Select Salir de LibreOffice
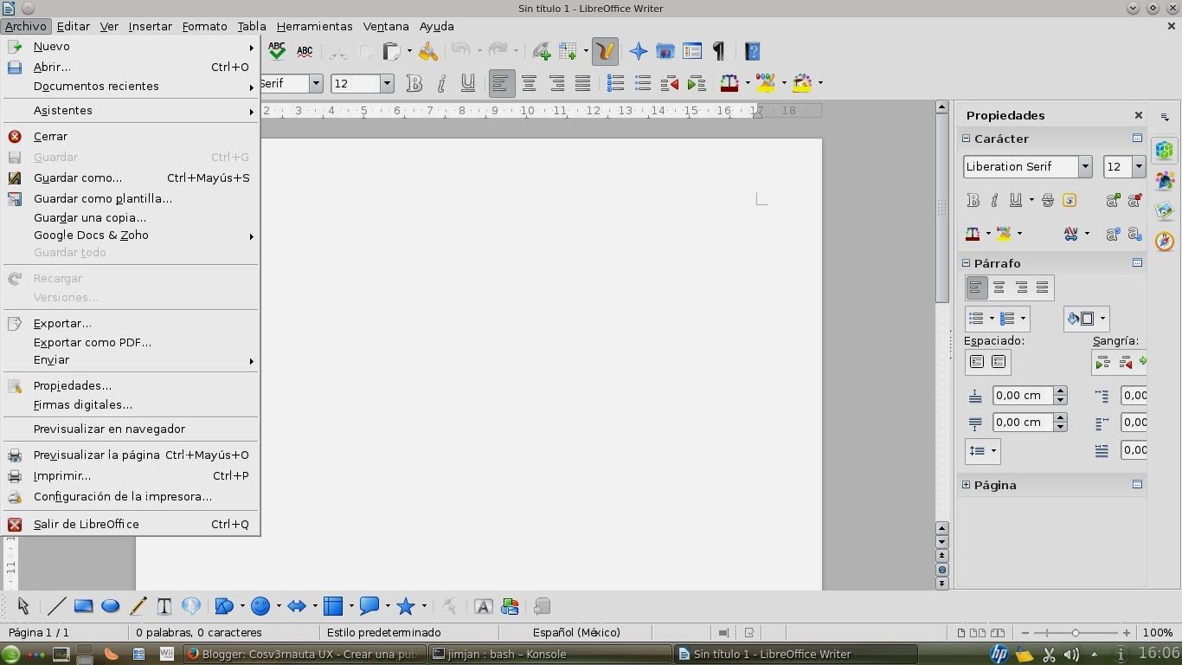Image resolution: width=1182 pixels, height=665 pixels. click(x=132, y=524)
